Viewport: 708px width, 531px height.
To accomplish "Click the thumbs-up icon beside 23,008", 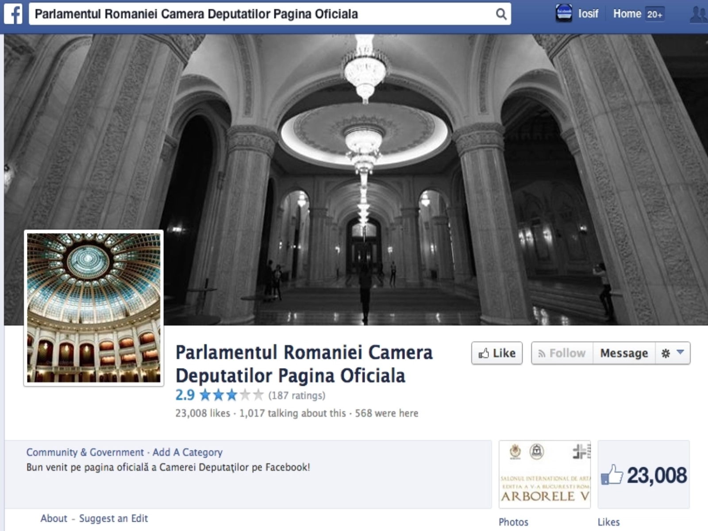I will [x=612, y=476].
